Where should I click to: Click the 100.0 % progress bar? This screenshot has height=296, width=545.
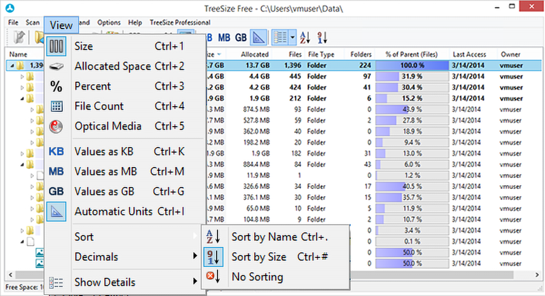(412, 65)
